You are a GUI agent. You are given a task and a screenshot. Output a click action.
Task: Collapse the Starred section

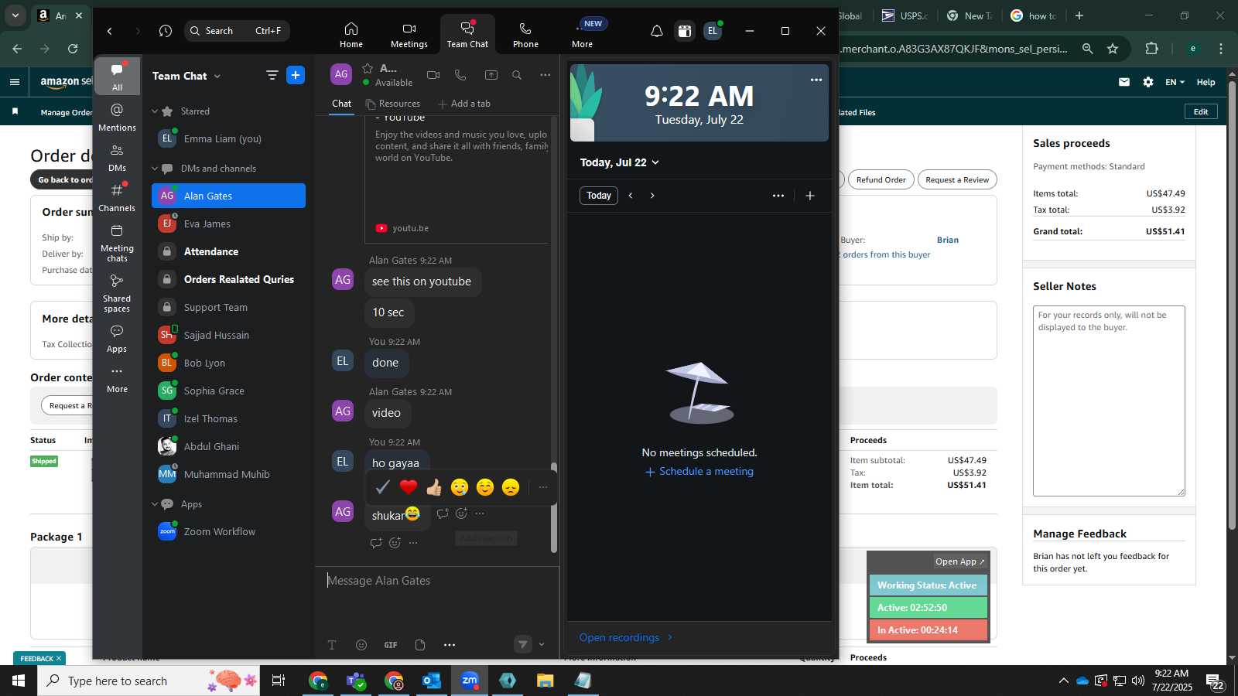(x=155, y=111)
